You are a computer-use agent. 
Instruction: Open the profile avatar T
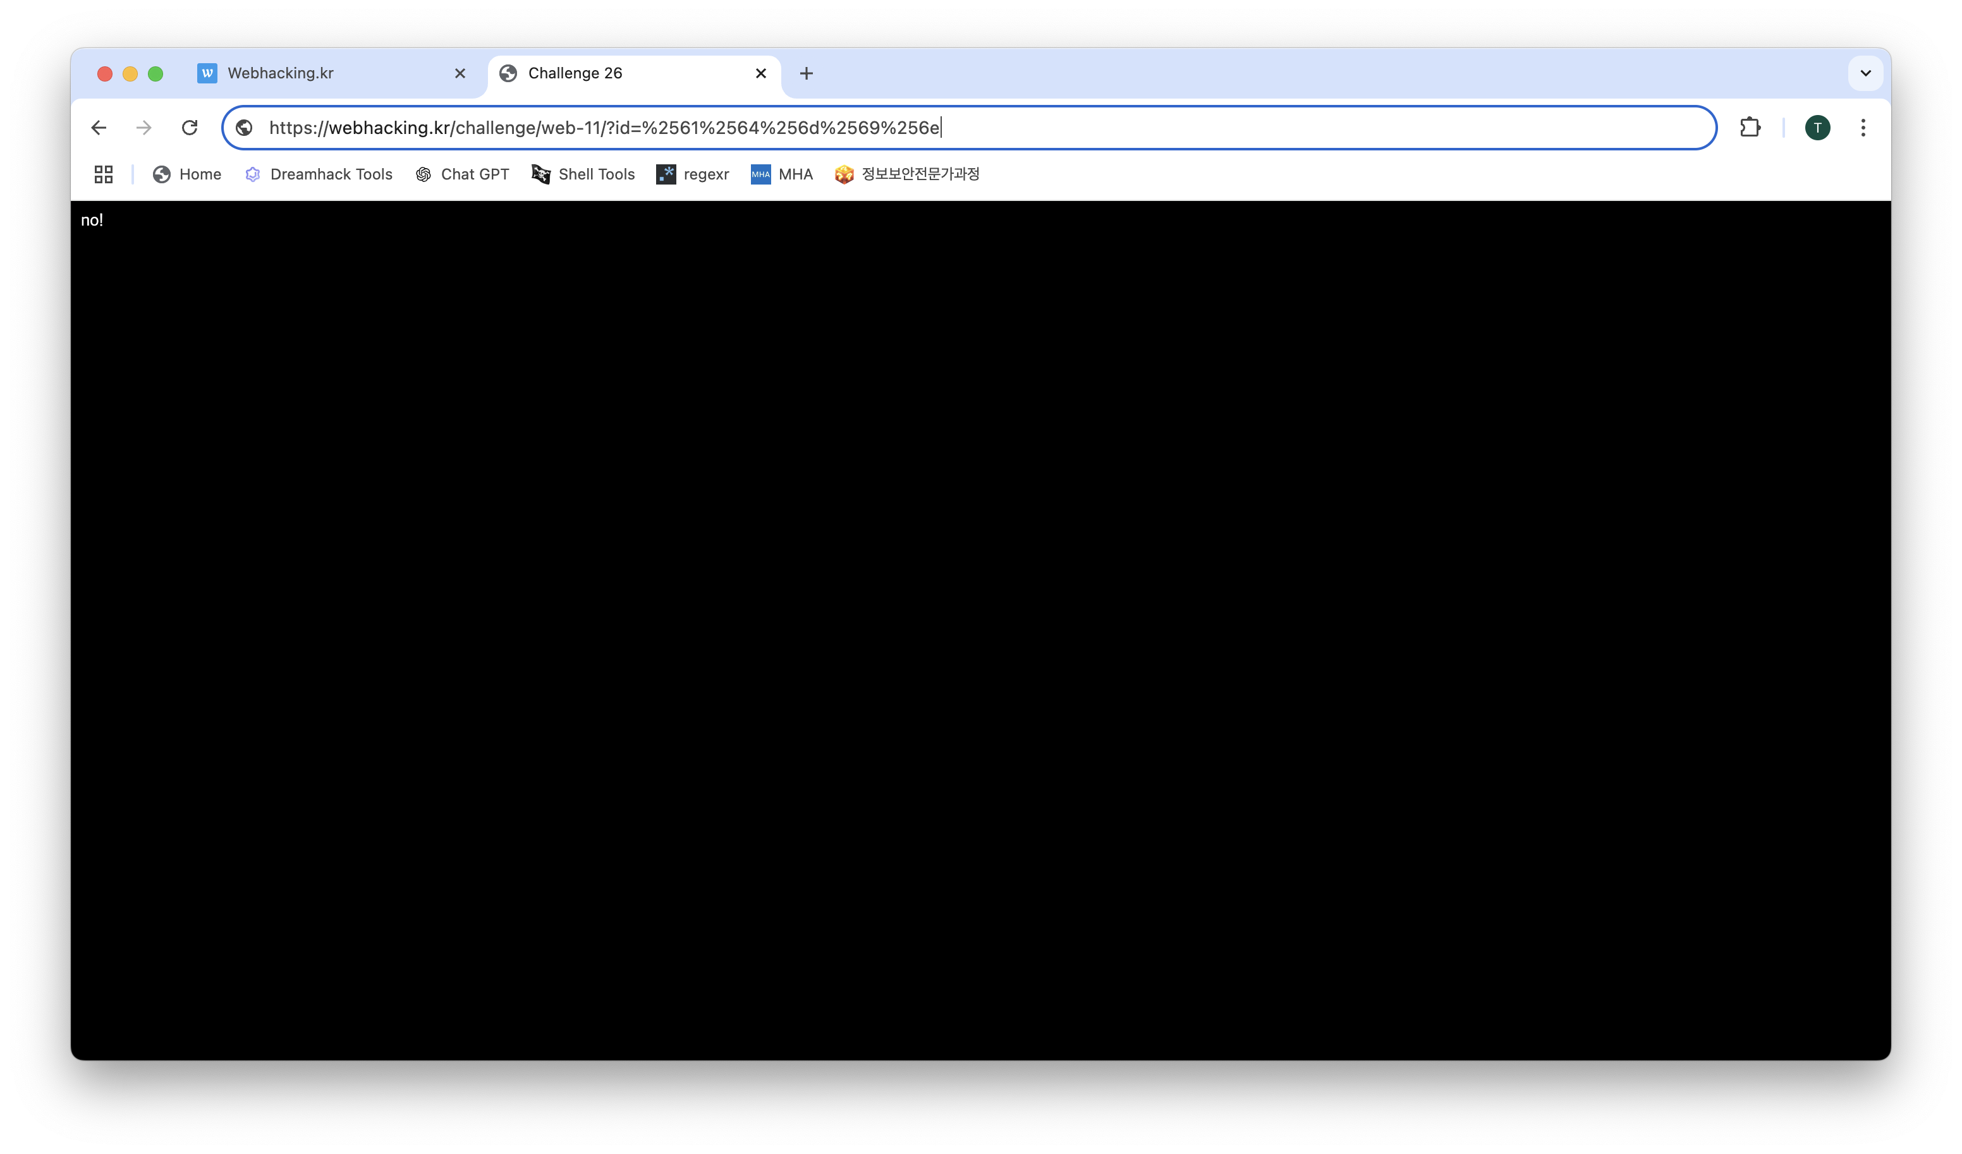1817,128
